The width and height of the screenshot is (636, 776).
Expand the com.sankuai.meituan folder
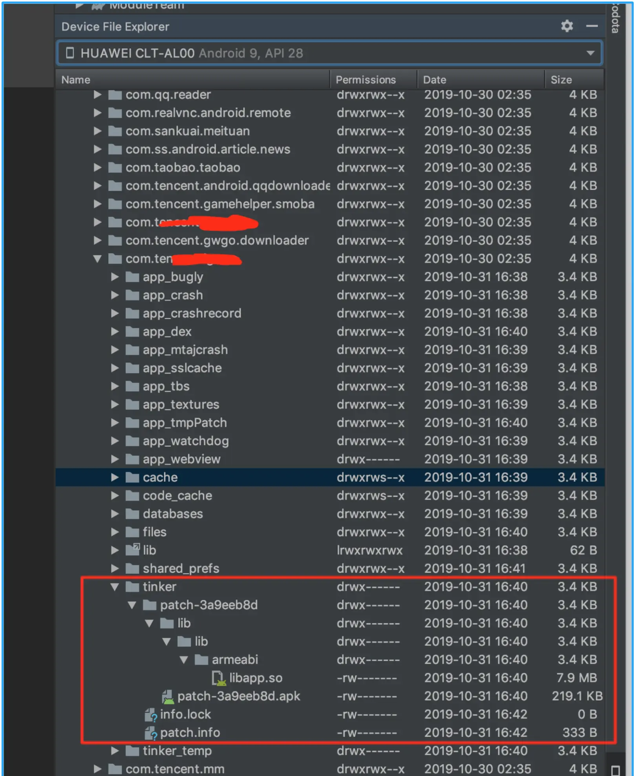click(x=97, y=131)
